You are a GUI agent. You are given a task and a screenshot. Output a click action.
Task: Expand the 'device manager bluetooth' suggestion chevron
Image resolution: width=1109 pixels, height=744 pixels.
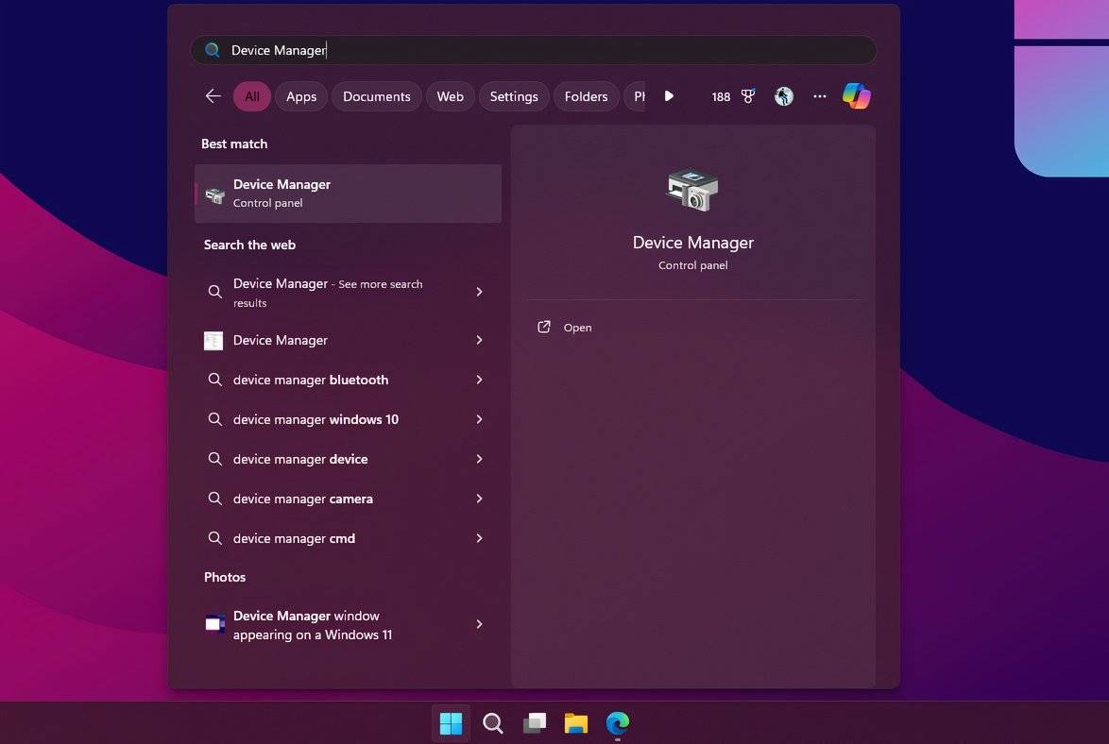pos(480,380)
